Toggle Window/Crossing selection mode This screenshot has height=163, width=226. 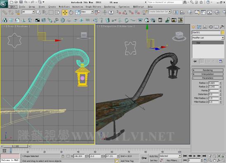[x=57, y=12]
